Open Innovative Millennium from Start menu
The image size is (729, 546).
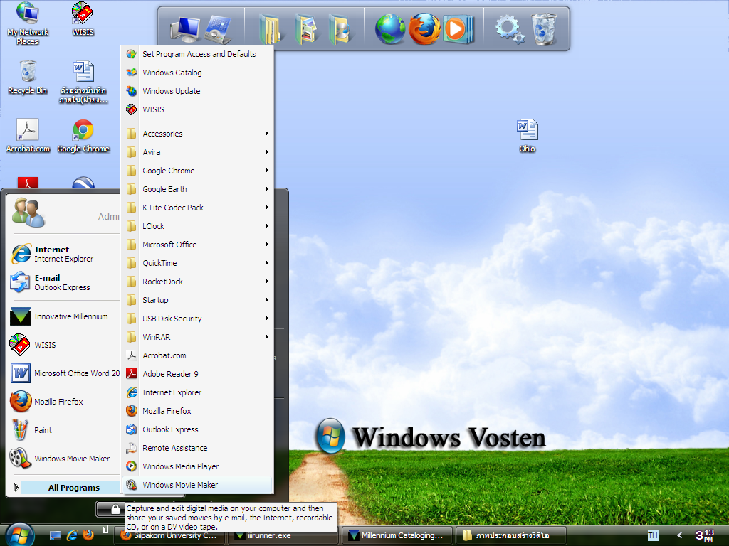click(64, 316)
